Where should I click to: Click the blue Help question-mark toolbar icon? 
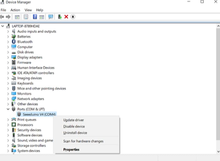pyautogui.click(x=35, y=17)
